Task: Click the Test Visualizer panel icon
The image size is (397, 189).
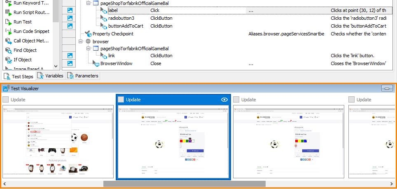Action: (x=6, y=88)
